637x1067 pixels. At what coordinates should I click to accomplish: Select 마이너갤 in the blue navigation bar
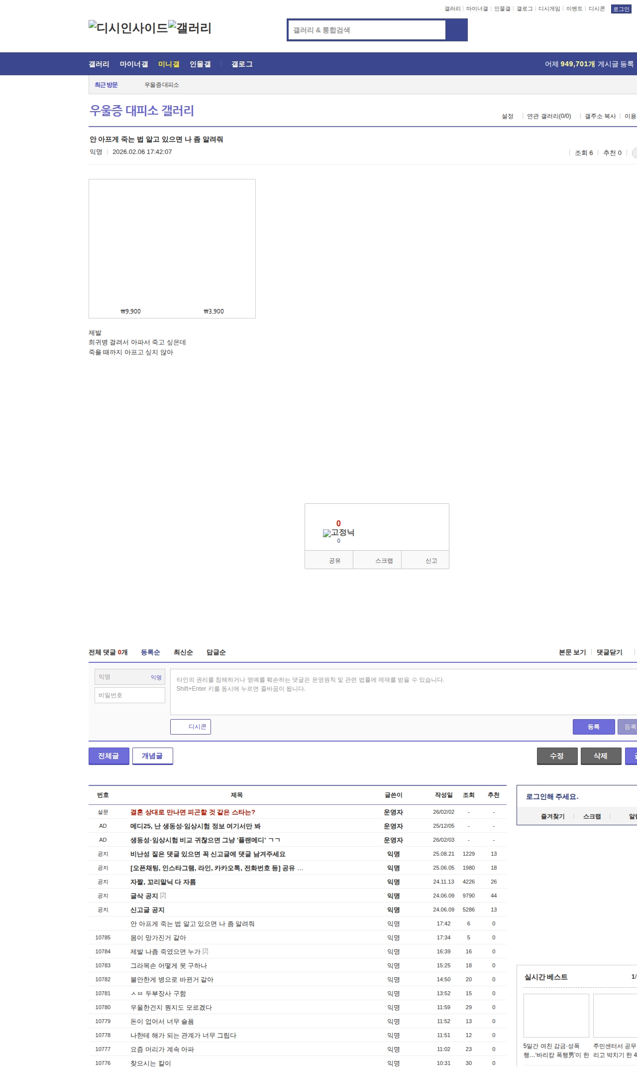134,64
